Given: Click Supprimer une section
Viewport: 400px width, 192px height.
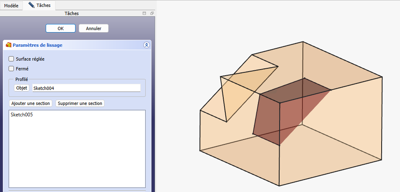Looking at the screenshot, I should 80,103.
